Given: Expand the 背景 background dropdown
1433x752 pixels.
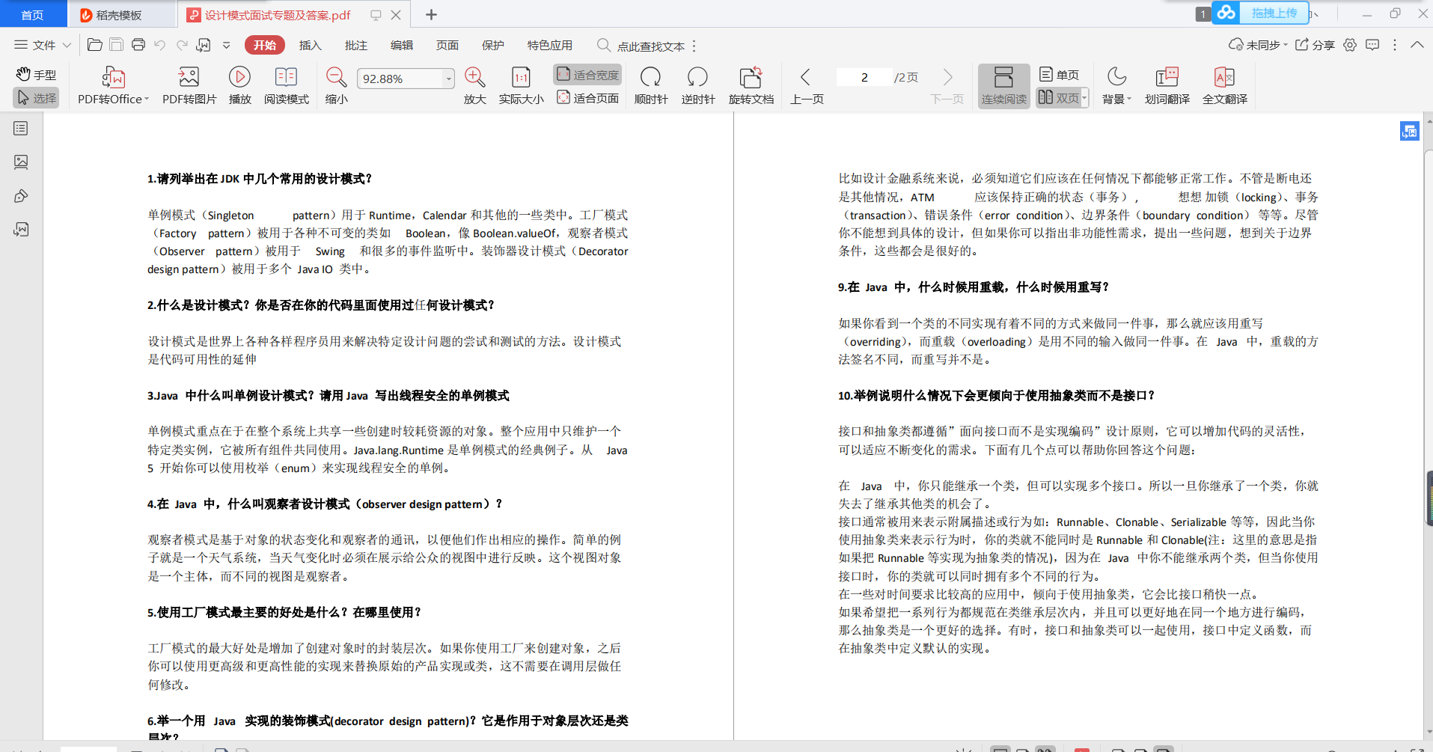Looking at the screenshot, I should click(1129, 99).
